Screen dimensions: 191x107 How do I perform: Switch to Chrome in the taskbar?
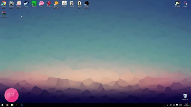point(7,105)
